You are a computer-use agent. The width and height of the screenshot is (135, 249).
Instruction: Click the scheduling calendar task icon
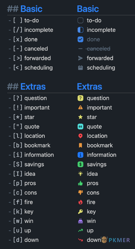(x=80, y=68)
